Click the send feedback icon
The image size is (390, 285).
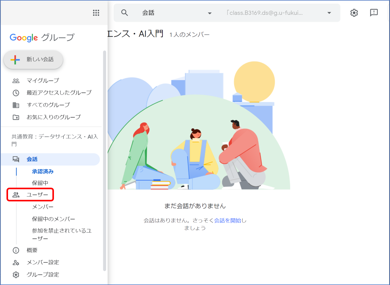point(374,13)
